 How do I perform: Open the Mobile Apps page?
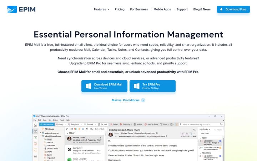click(x=162, y=9)
